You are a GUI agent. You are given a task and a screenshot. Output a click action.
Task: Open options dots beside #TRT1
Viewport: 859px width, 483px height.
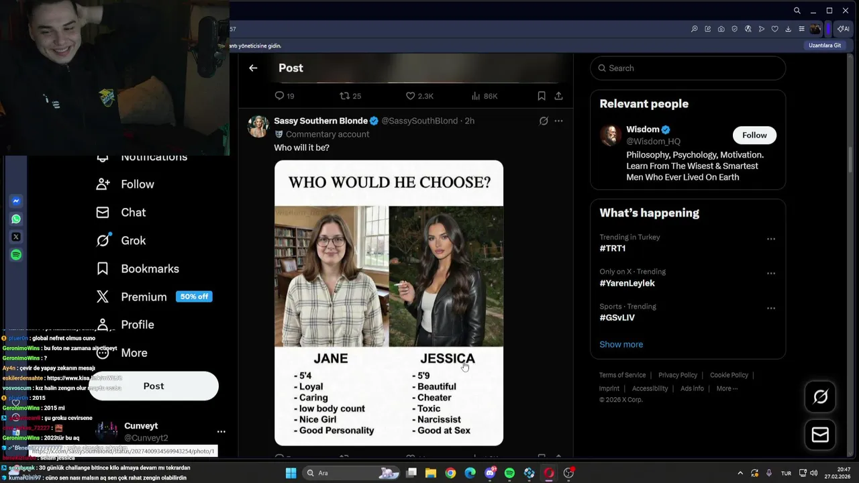click(x=771, y=239)
